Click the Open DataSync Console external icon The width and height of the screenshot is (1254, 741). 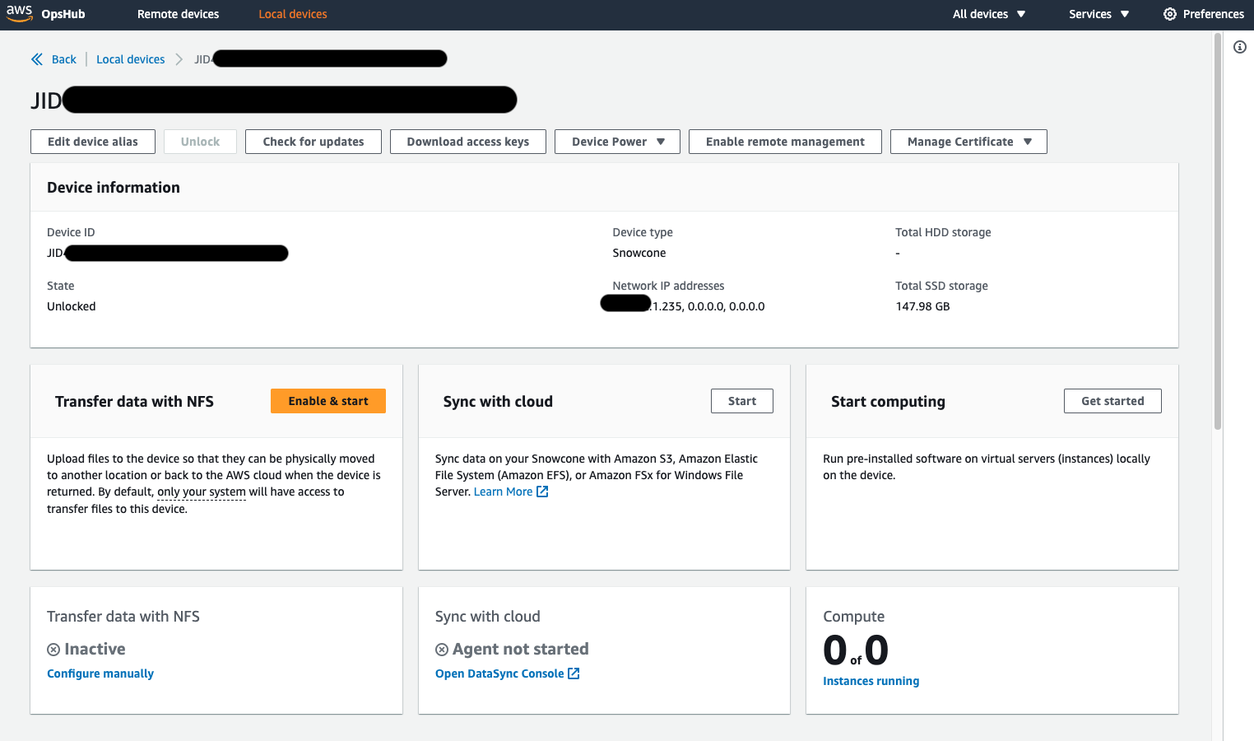click(574, 673)
